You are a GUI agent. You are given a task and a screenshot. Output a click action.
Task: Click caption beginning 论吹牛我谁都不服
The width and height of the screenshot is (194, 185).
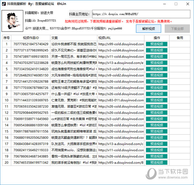(74, 44)
